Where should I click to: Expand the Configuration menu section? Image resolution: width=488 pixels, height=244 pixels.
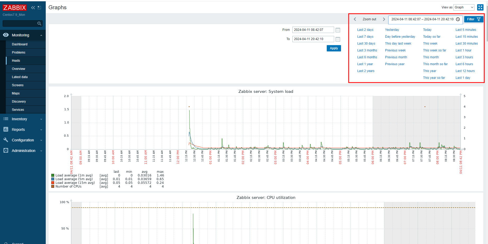click(41, 140)
